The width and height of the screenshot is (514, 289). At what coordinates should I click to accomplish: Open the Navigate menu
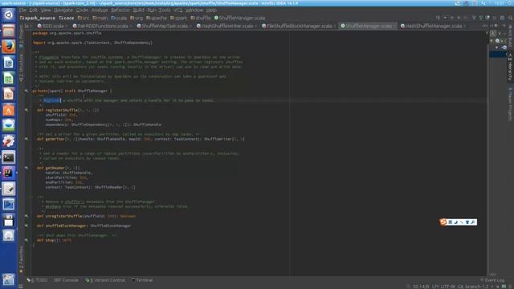(x=63, y=10)
